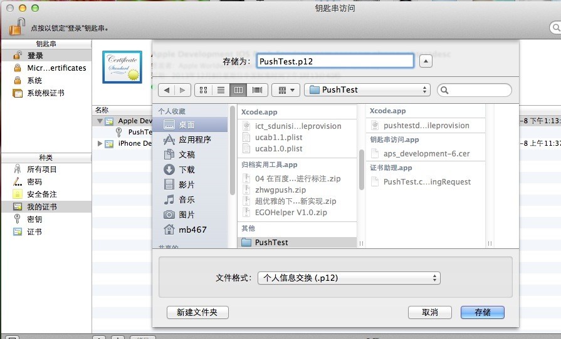The image size is (561, 339).
Task: Select ucab1.0.plist file
Action: tap(297, 148)
